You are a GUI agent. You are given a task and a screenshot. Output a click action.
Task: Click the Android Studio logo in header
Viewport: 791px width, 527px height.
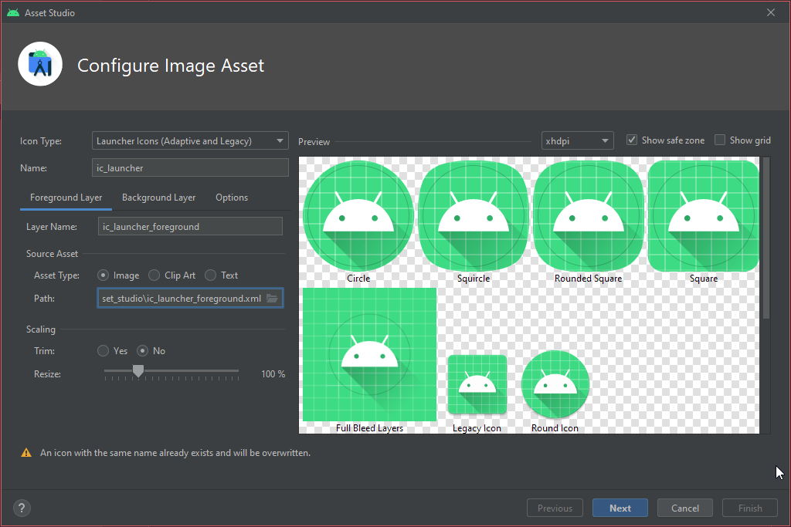point(40,64)
